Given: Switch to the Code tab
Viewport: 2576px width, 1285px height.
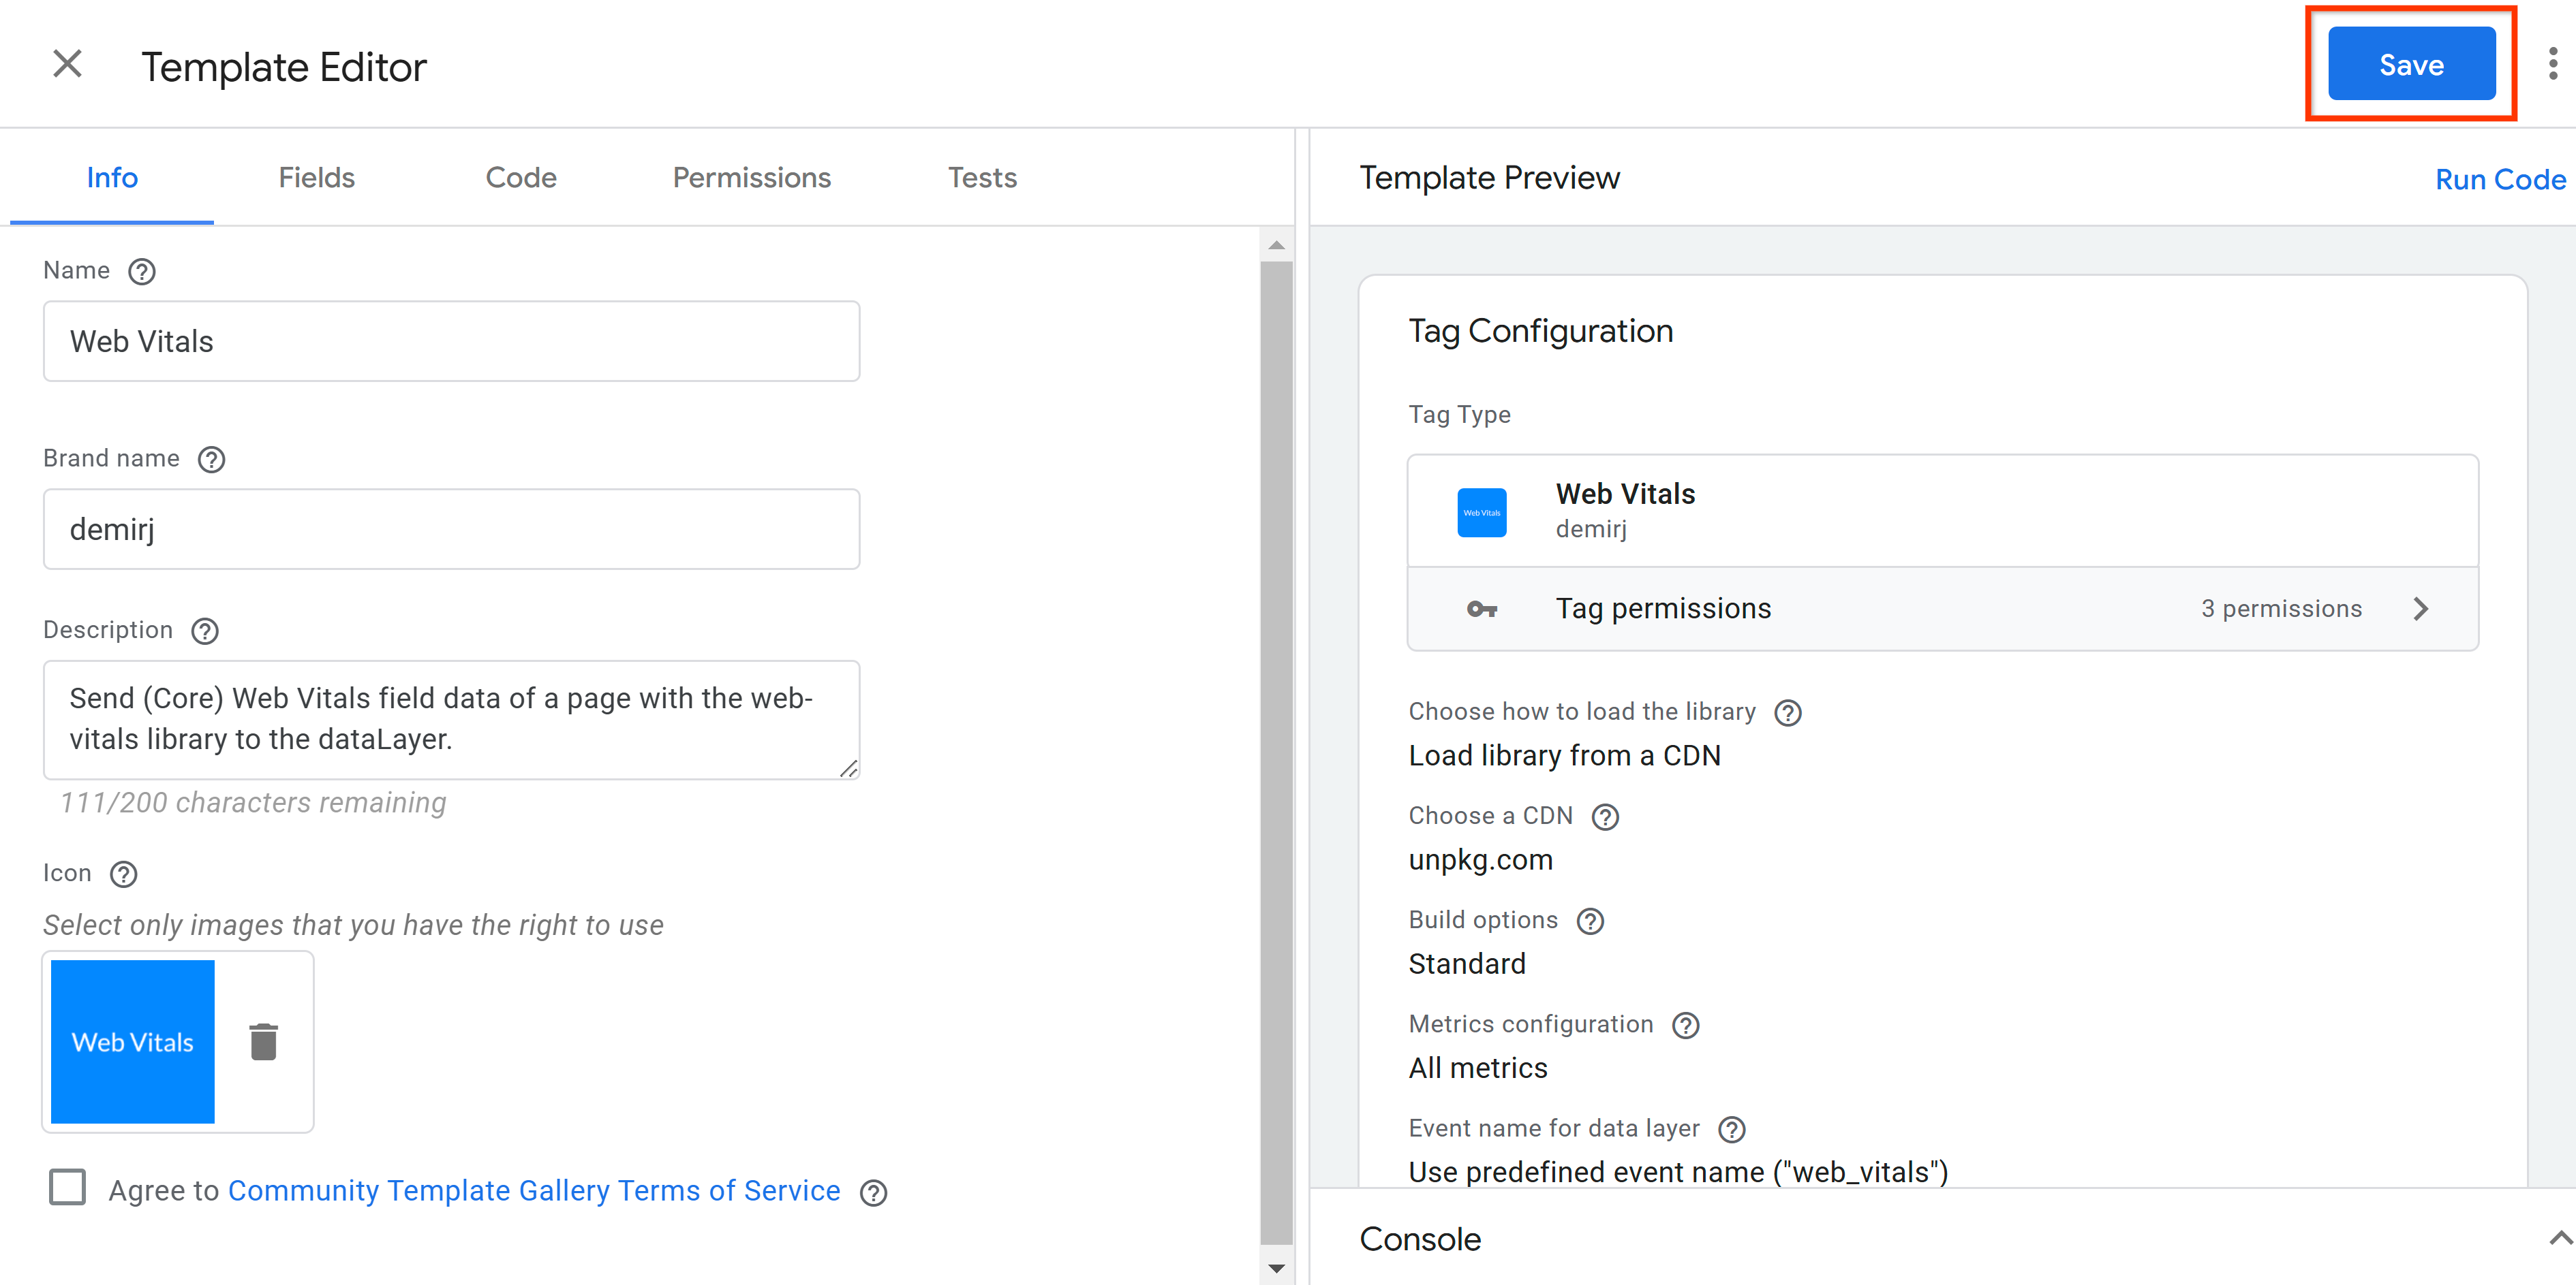Looking at the screenshot, I should pyautogui.click(x=519, y=176).
